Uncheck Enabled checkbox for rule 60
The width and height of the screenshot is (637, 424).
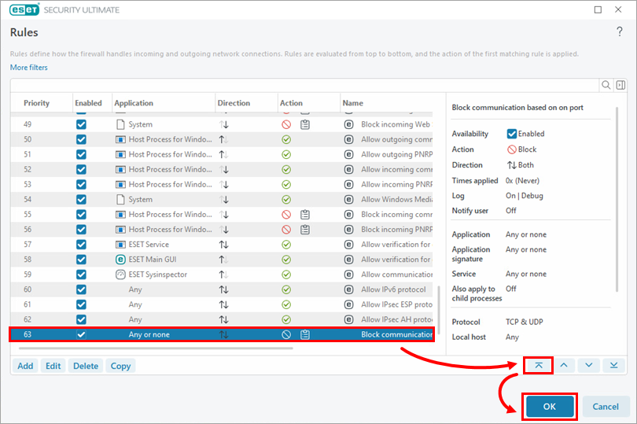81,289
